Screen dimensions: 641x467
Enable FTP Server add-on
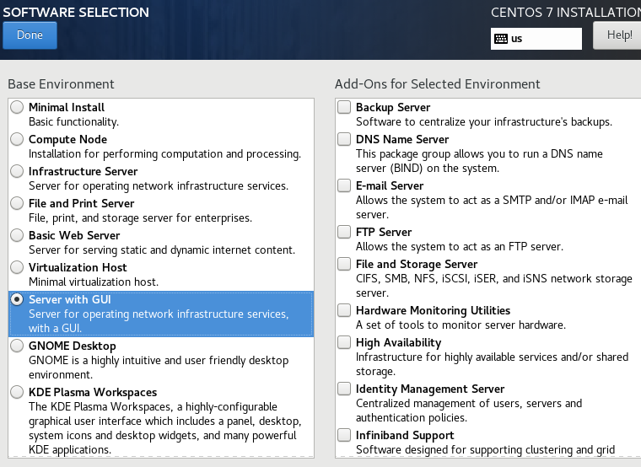344,233
